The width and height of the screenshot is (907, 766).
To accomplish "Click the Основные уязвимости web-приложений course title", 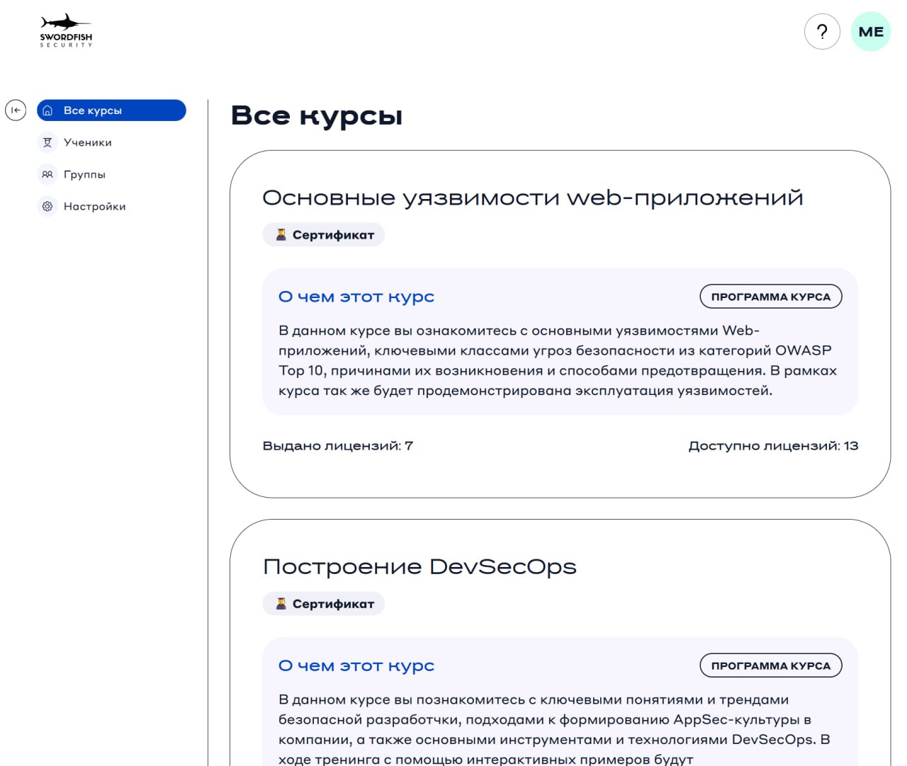I will click(532, 198).
